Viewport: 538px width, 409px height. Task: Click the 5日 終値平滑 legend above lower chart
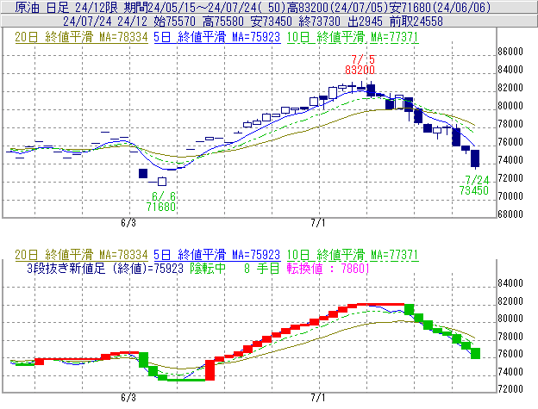click(x=217, y=255)
